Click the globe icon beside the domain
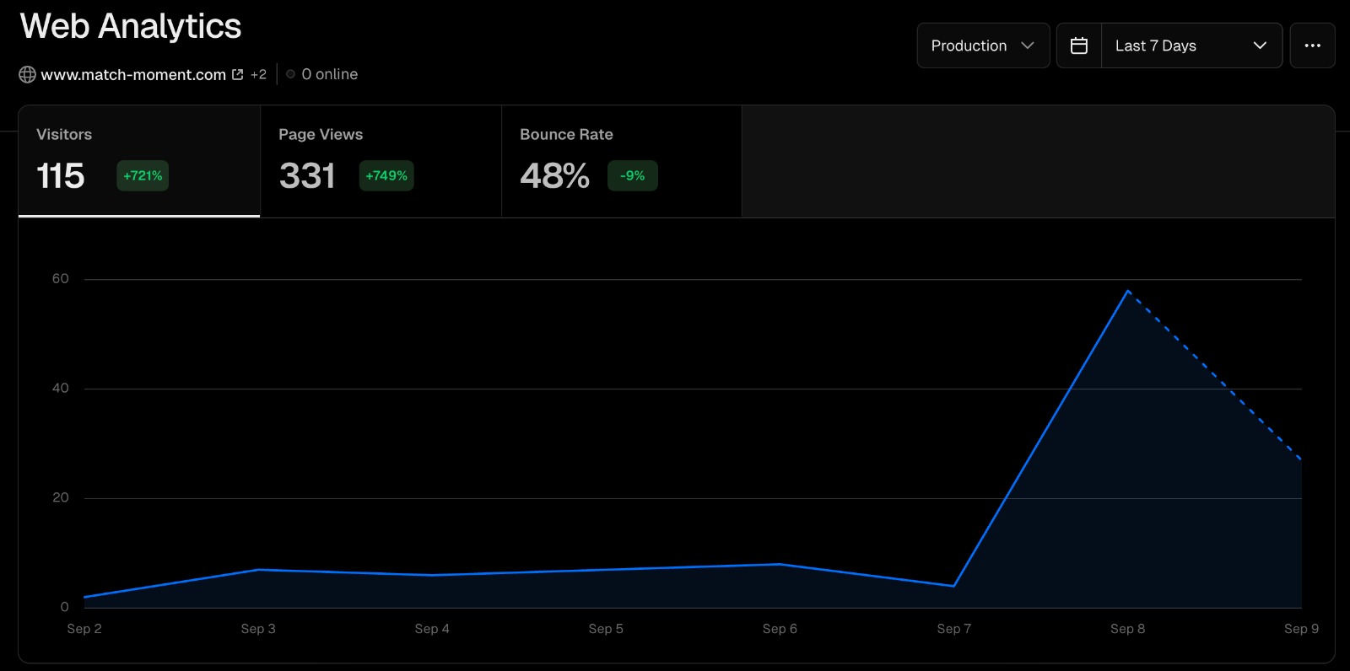1350x671 pixels. click(x=27, y=75)
